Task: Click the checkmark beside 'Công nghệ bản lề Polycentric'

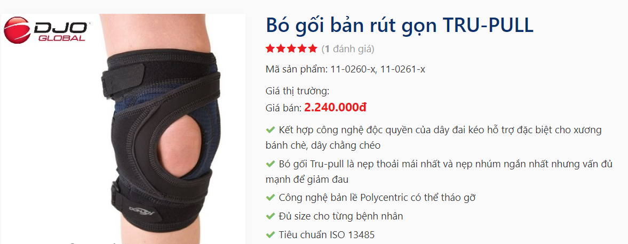Action: [270, 197]
